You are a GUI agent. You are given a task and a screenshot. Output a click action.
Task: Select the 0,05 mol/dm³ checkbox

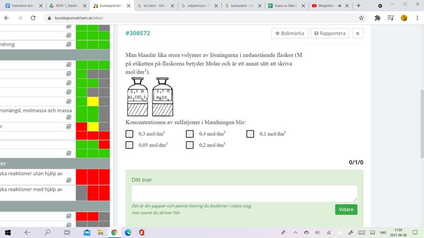click(x=129, y=145)
